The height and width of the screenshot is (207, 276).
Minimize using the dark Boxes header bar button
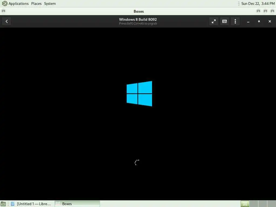click(248, 22)
